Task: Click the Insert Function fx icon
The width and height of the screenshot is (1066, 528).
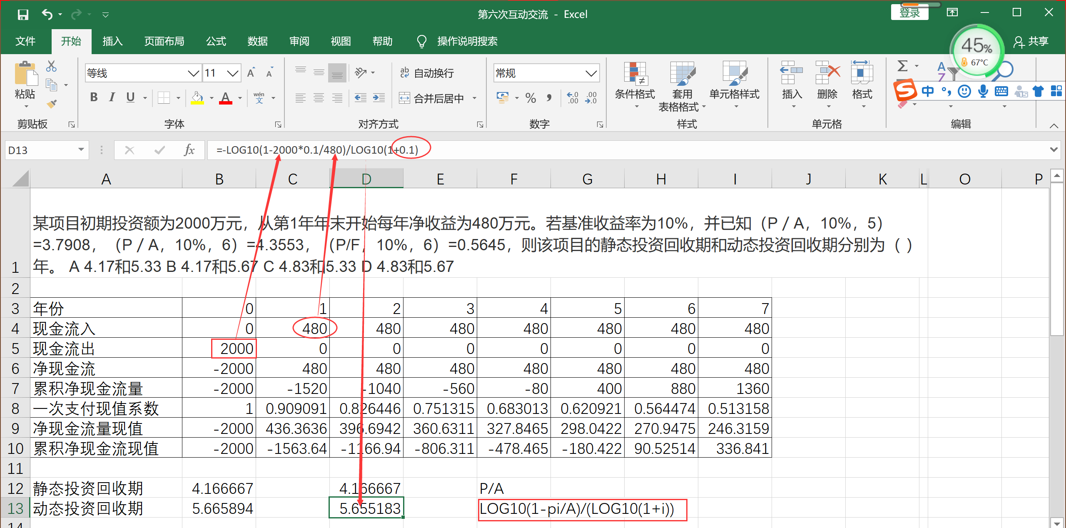Action: coord(189,150)
